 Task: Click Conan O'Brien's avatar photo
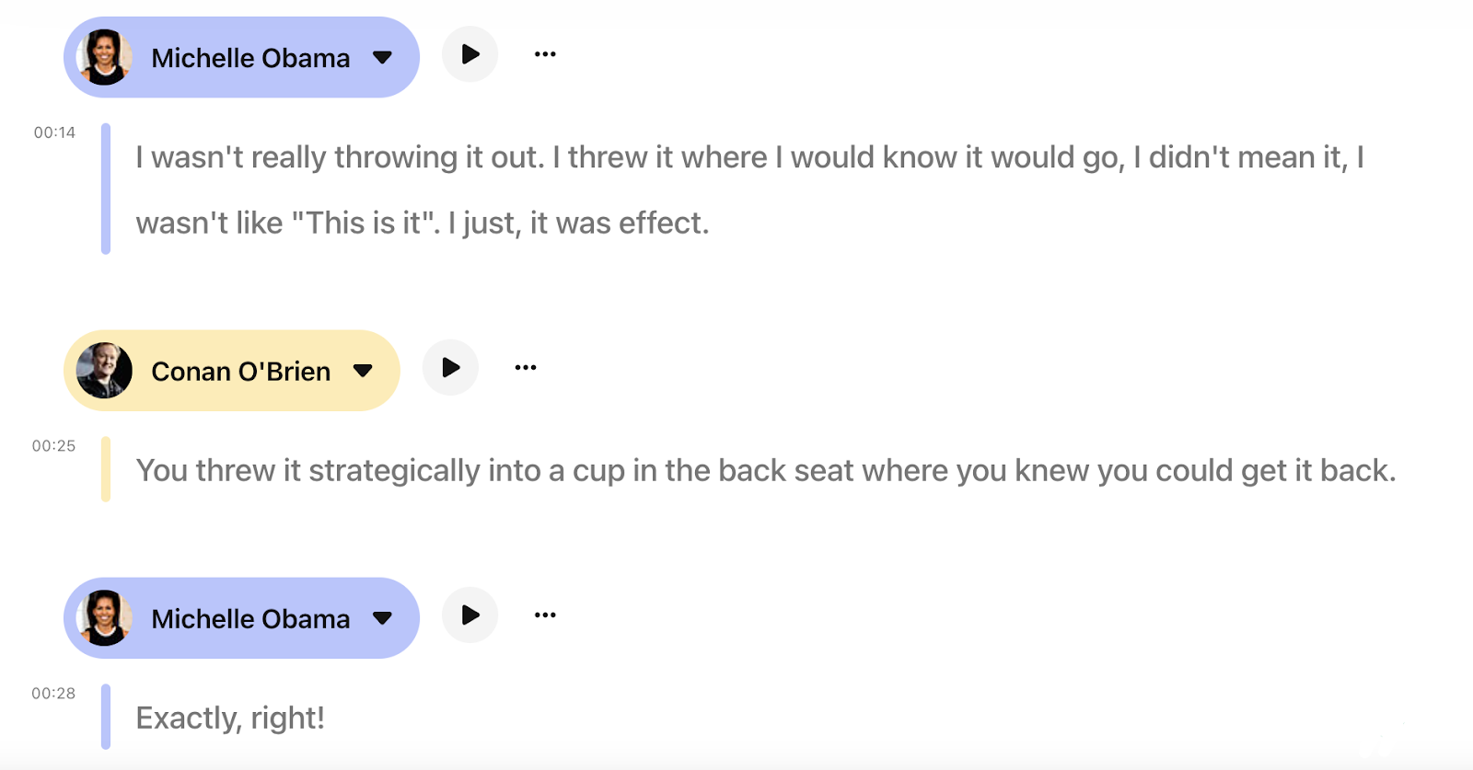tap(104, 371)
